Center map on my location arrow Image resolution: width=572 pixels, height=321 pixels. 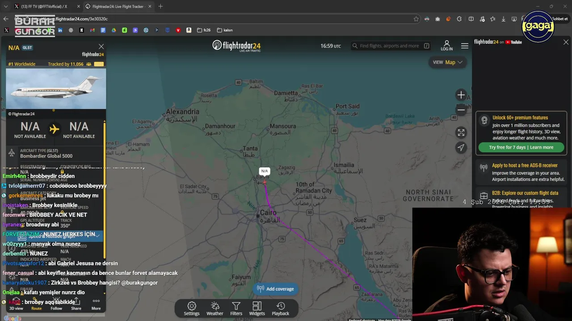pyautogui.click(x=461, y=148)
